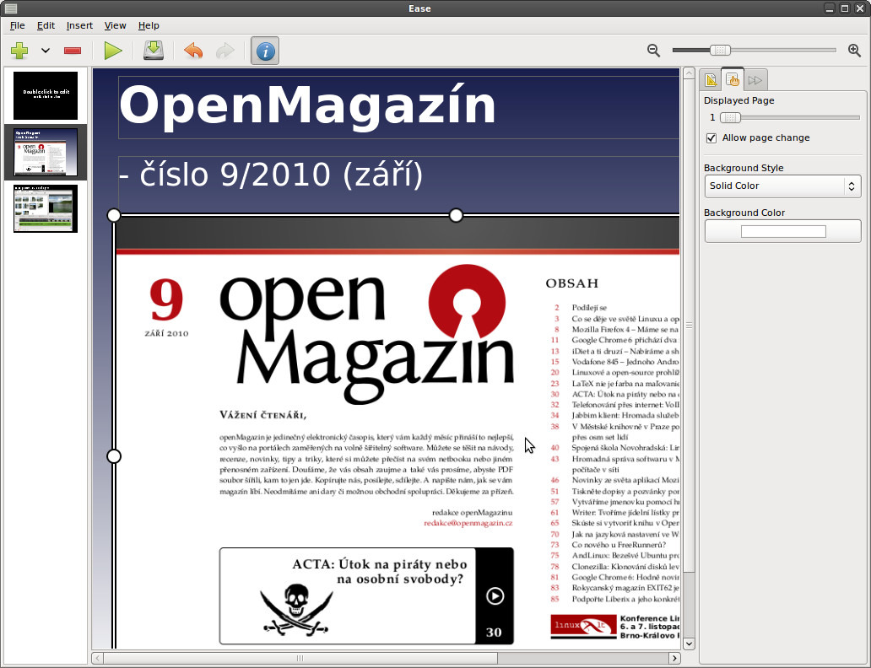Click the contents entry 'Podílejí se'
Viewport: 871px width, 668px height.
[x=589, y=308]
